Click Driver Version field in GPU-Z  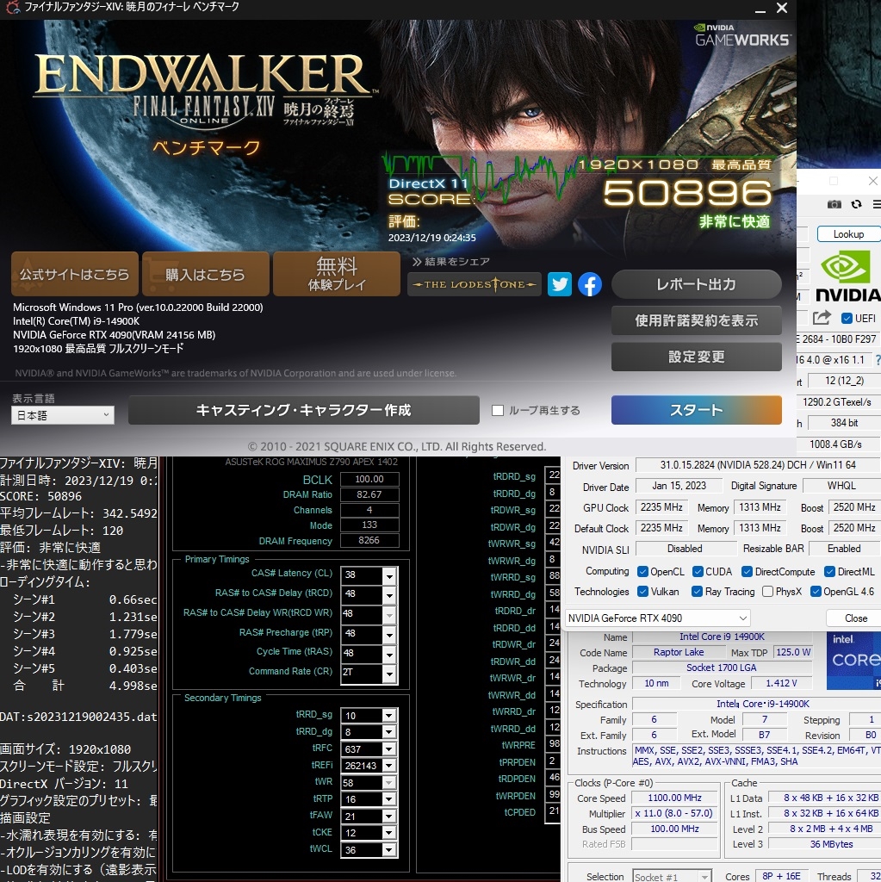point(758,465)
